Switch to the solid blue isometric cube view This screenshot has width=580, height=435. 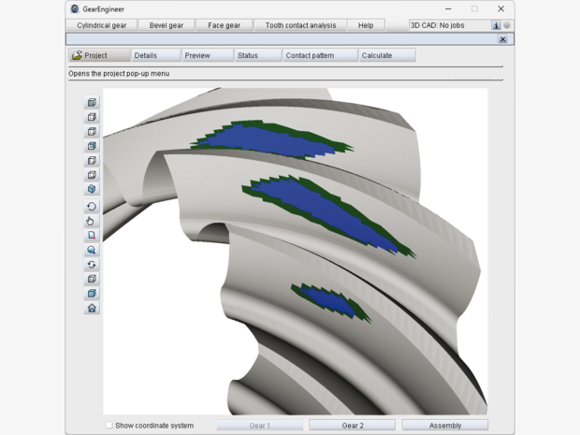click(x=92, y=189)
